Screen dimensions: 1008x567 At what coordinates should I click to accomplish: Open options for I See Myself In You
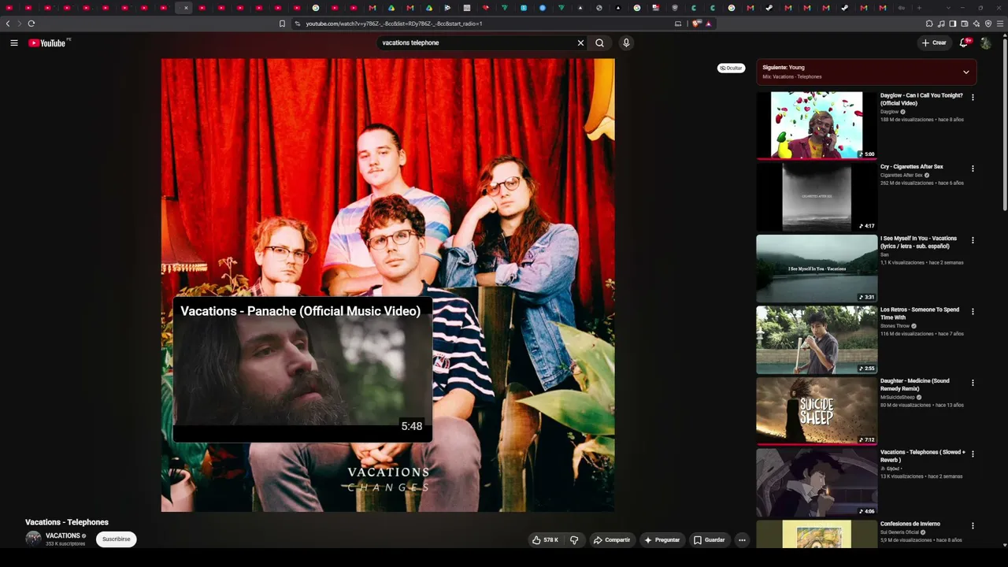tap(973, 240)
